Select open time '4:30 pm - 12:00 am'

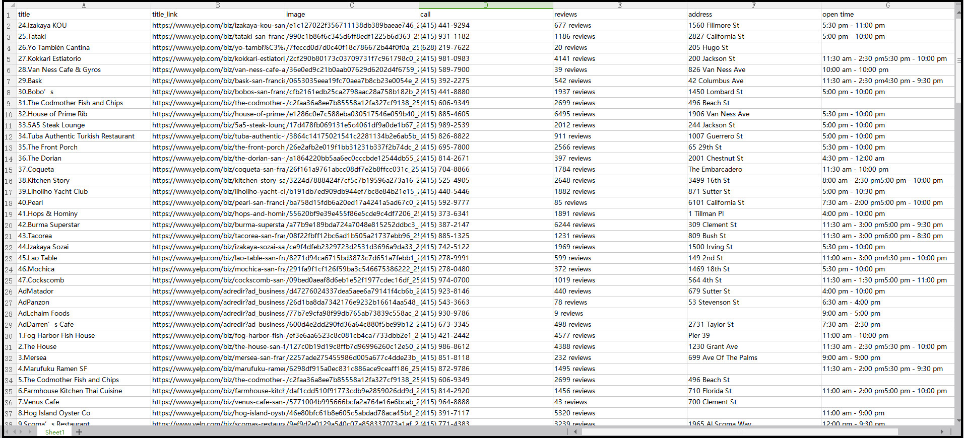pyautogui.click(x=888, y=159)
